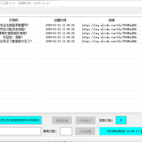Click the 使用次数 label
This screenshot has height=142, width=142.
click(x=50, y=131)
